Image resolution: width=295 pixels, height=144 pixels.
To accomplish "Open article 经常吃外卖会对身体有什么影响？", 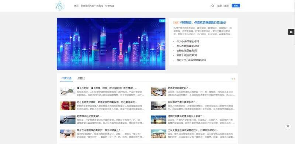I will click(x=186, y=116).
